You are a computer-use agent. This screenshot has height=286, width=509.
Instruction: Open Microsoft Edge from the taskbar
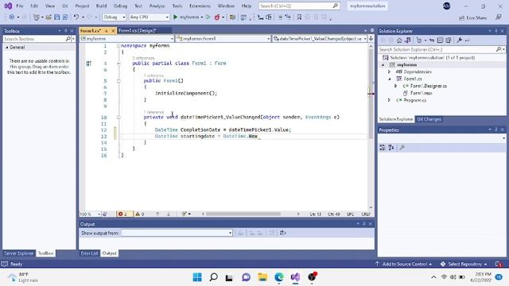[x=279, y=277]
